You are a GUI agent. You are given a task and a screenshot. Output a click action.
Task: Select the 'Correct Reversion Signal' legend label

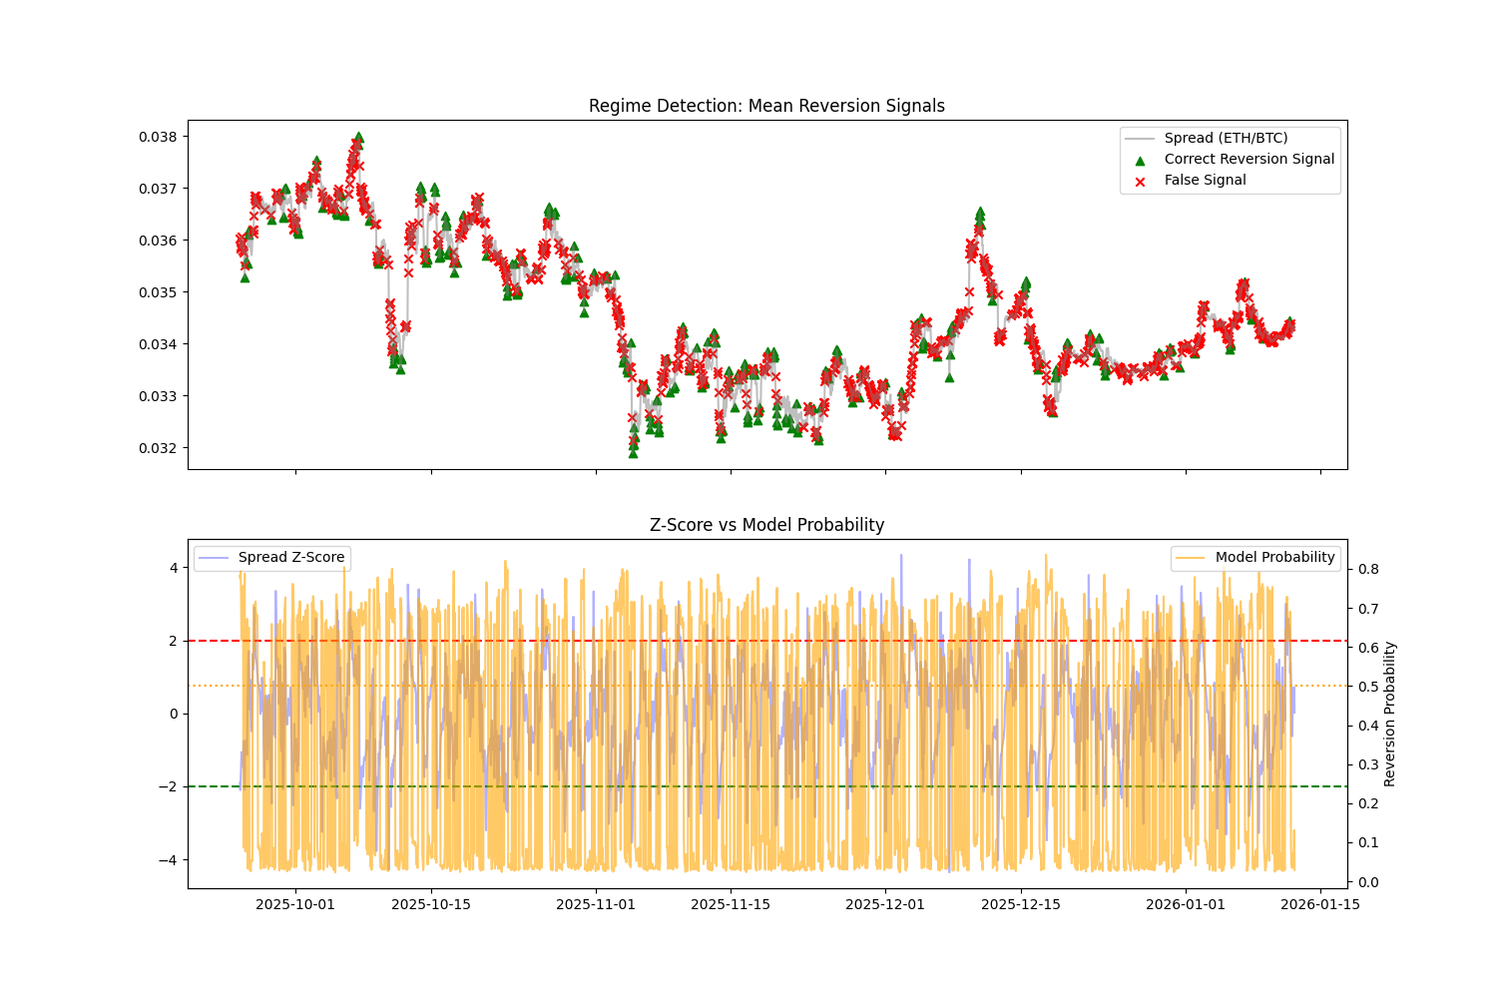point(1248,160)
